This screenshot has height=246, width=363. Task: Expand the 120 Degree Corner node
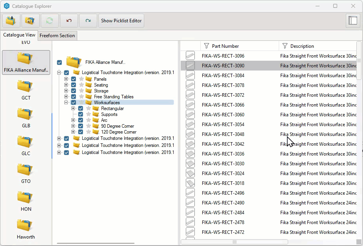point(73,132)
